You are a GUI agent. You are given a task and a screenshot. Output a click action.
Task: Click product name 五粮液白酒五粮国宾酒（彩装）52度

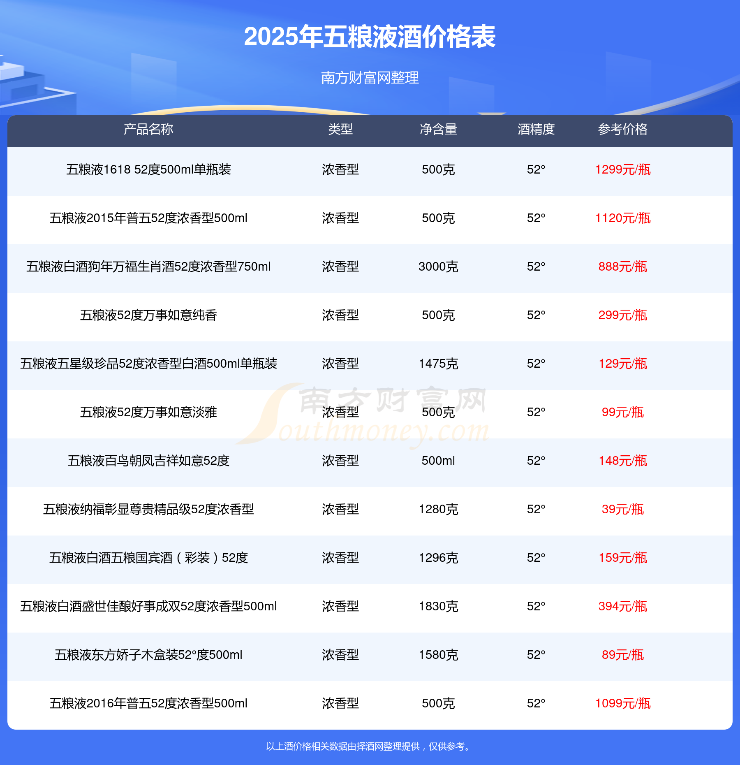point(148,558)
